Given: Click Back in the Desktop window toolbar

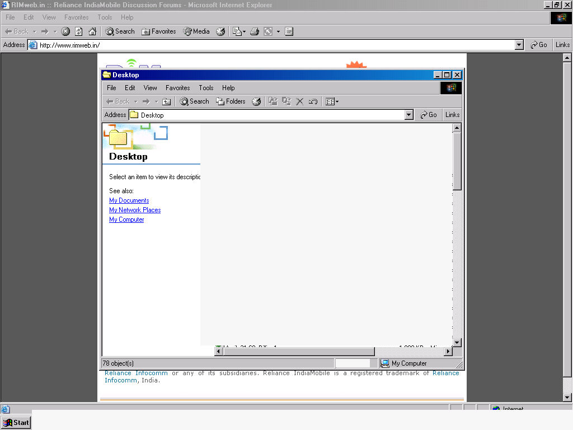Looking at the screenshot, I should (118, 101).
